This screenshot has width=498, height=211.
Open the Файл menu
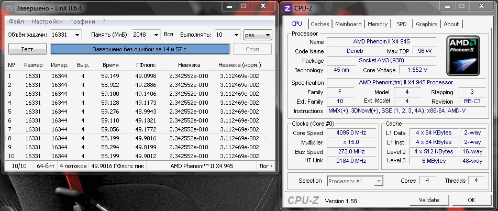[x=16, y=21]
